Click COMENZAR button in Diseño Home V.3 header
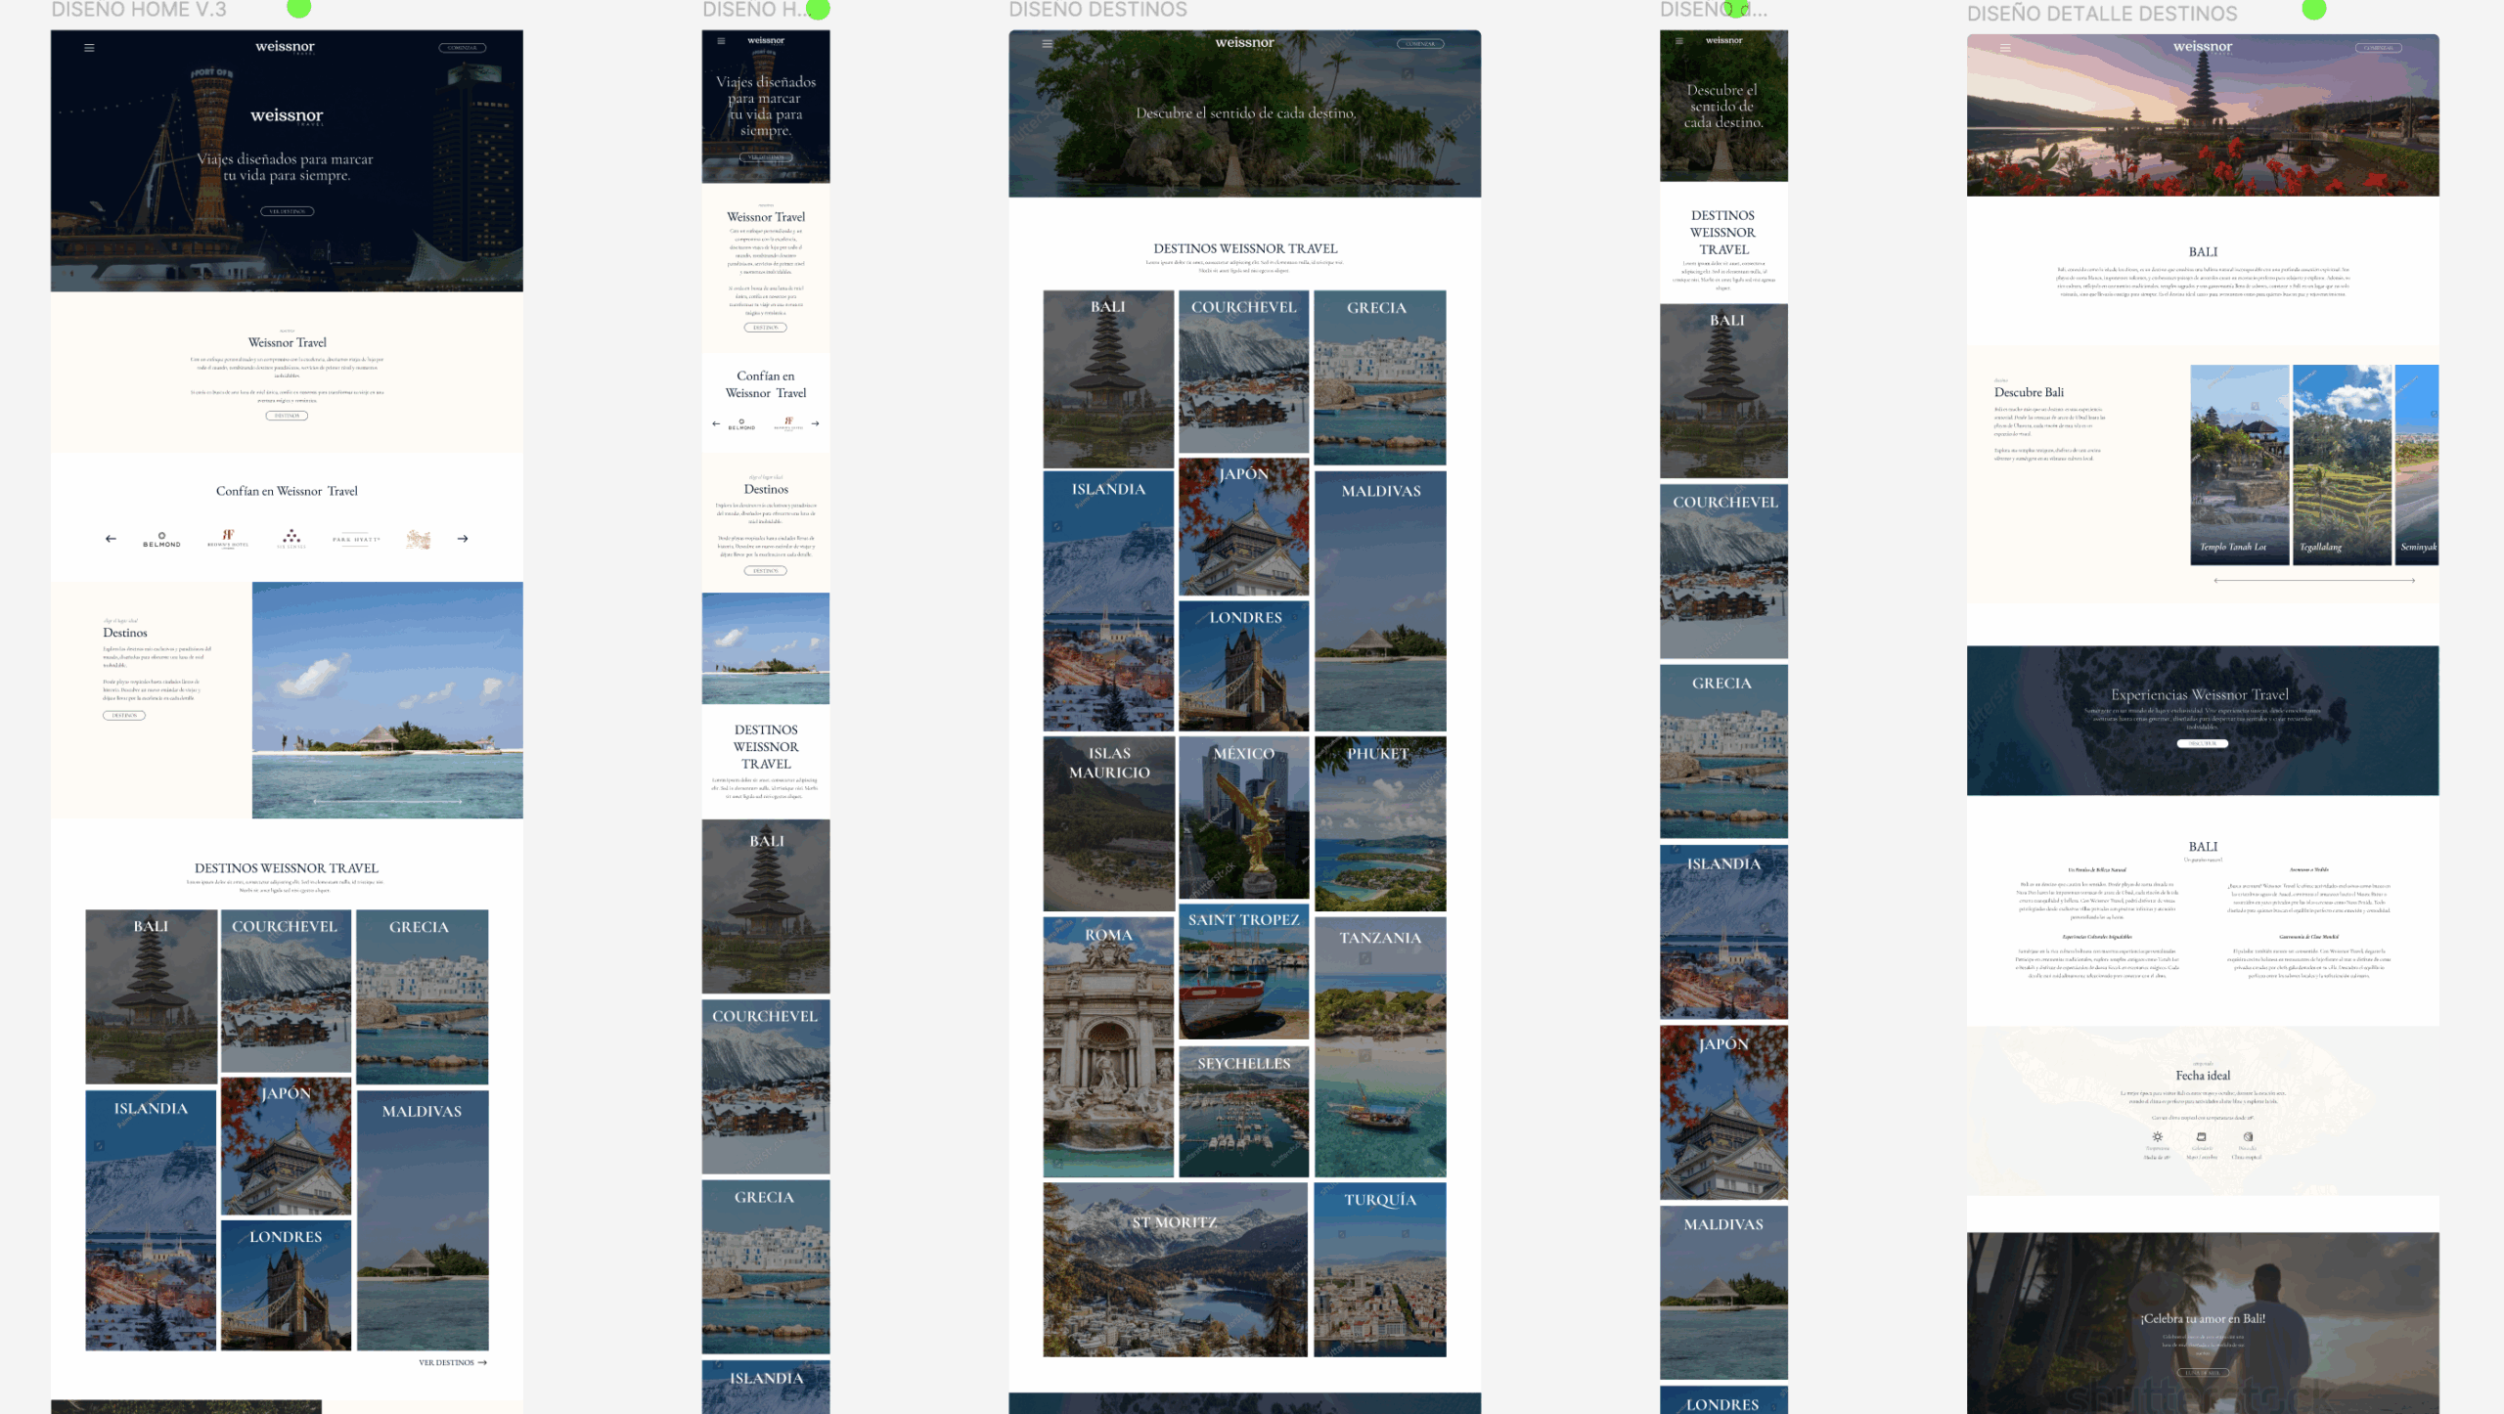The width and height of the screenshot is (2504, 1414). point(462,47)
